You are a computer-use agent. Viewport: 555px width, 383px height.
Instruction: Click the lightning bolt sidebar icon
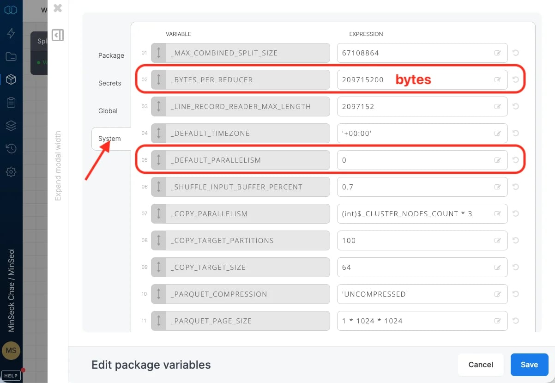(11, 33)
